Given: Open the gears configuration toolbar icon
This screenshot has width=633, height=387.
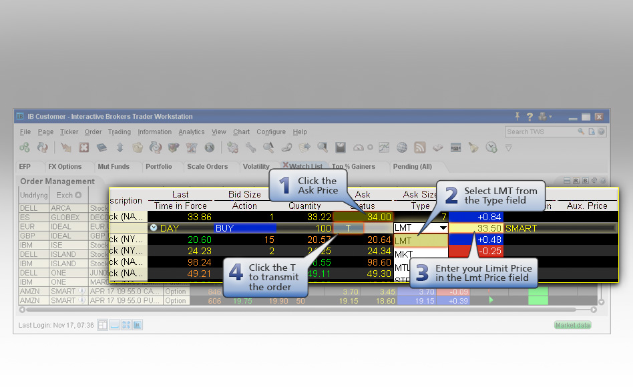Looking at the screenshot, I should (x=232, y=147).
